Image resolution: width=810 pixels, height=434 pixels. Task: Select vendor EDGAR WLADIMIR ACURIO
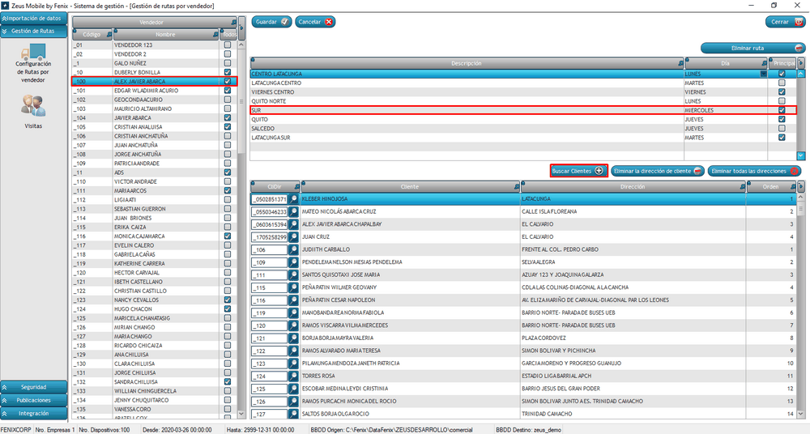pos(154,91)
